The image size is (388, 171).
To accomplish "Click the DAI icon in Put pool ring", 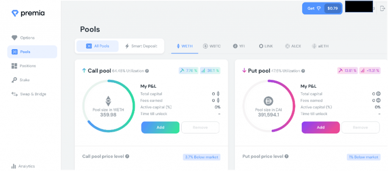I will point(268,101).
